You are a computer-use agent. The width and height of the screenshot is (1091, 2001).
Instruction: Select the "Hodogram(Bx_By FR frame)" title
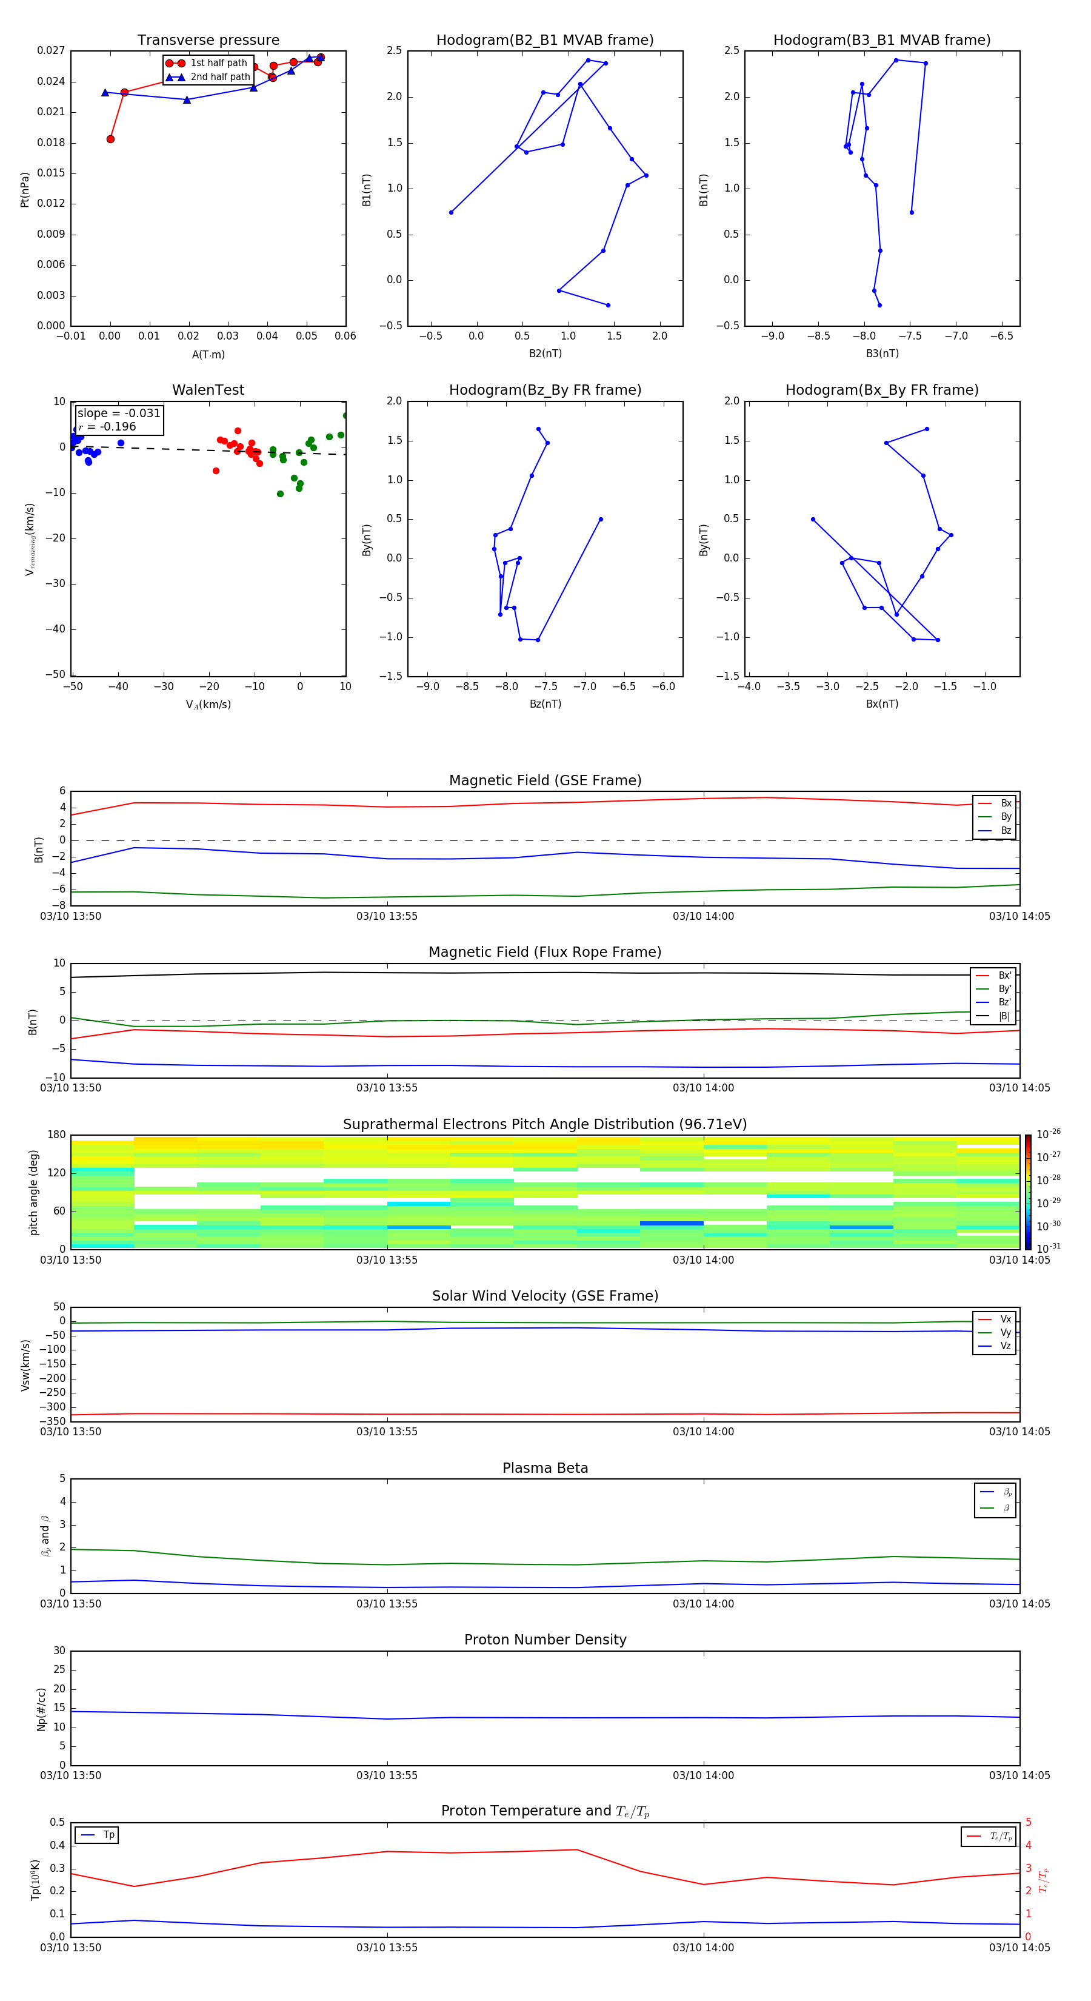882,390
